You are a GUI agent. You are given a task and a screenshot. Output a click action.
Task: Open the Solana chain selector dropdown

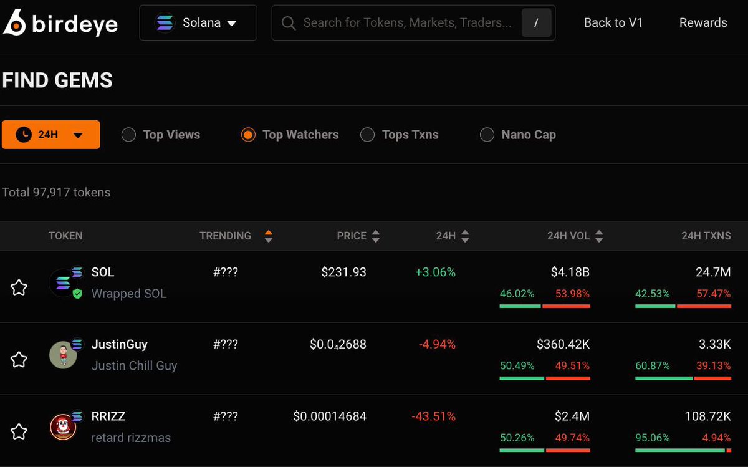click(x=198, y=23)
